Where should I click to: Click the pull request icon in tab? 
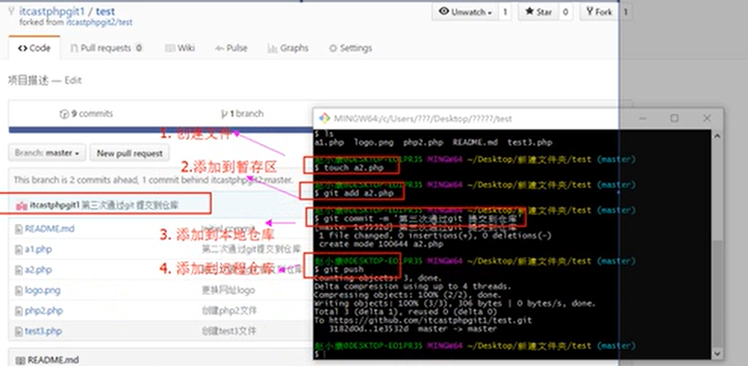tap(74, 48)
